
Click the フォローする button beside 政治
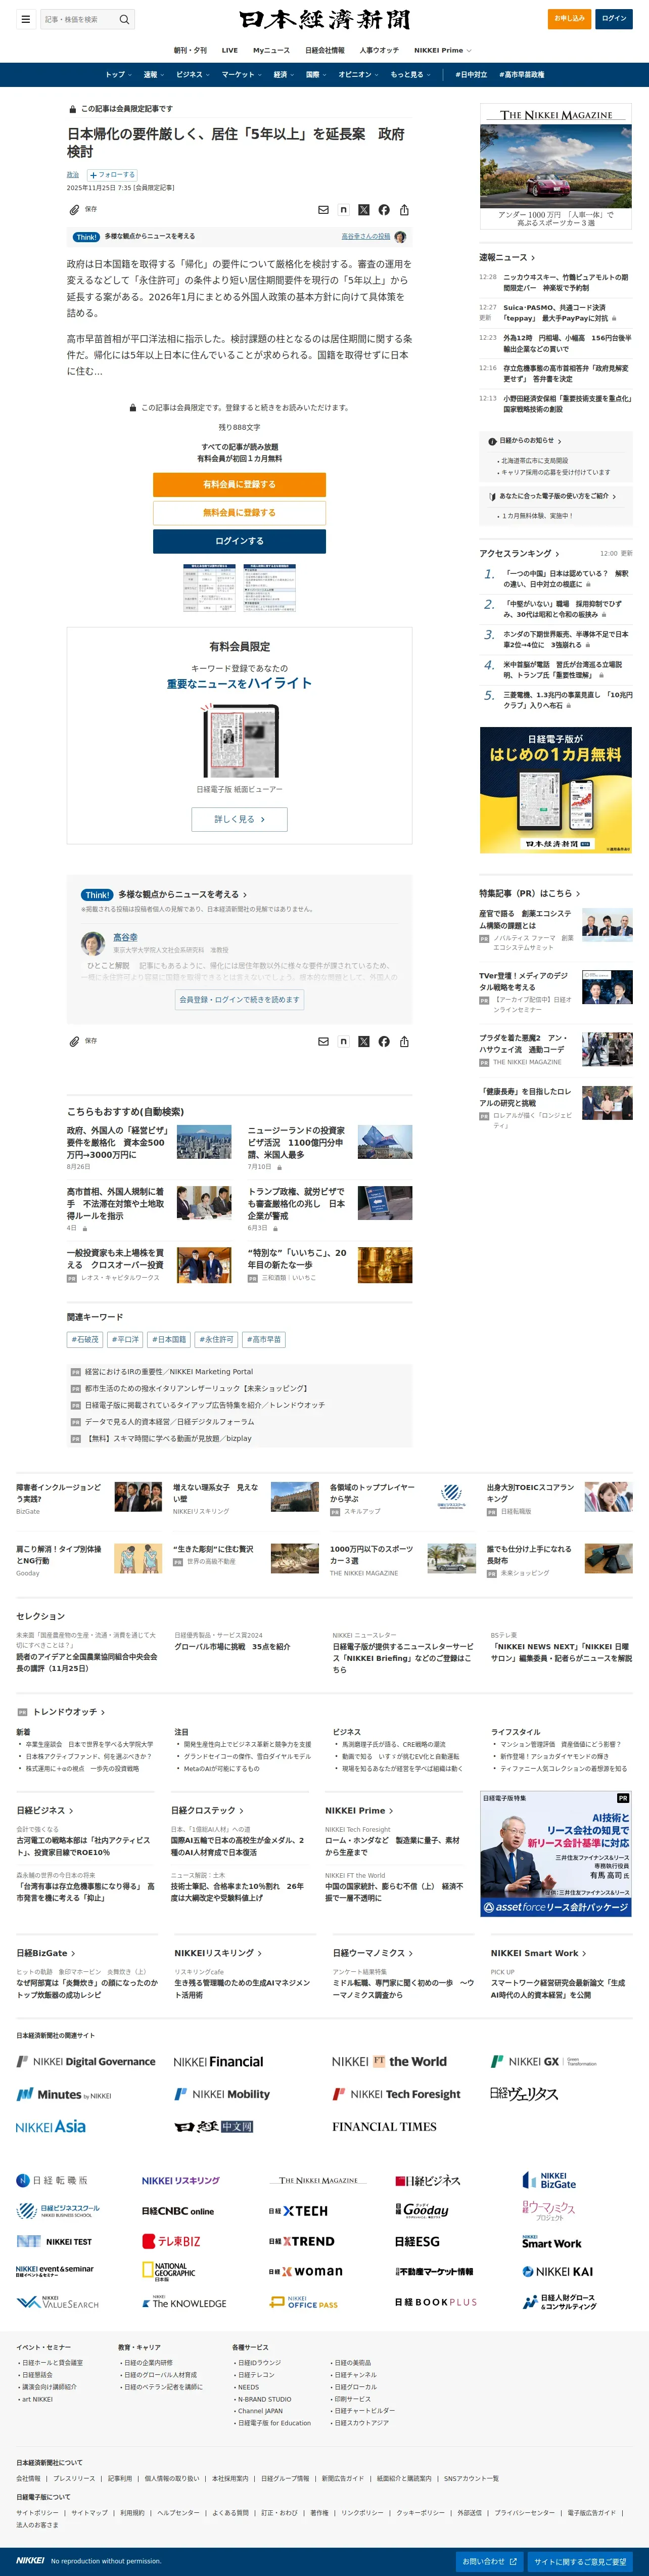click(x=112, y=175)
